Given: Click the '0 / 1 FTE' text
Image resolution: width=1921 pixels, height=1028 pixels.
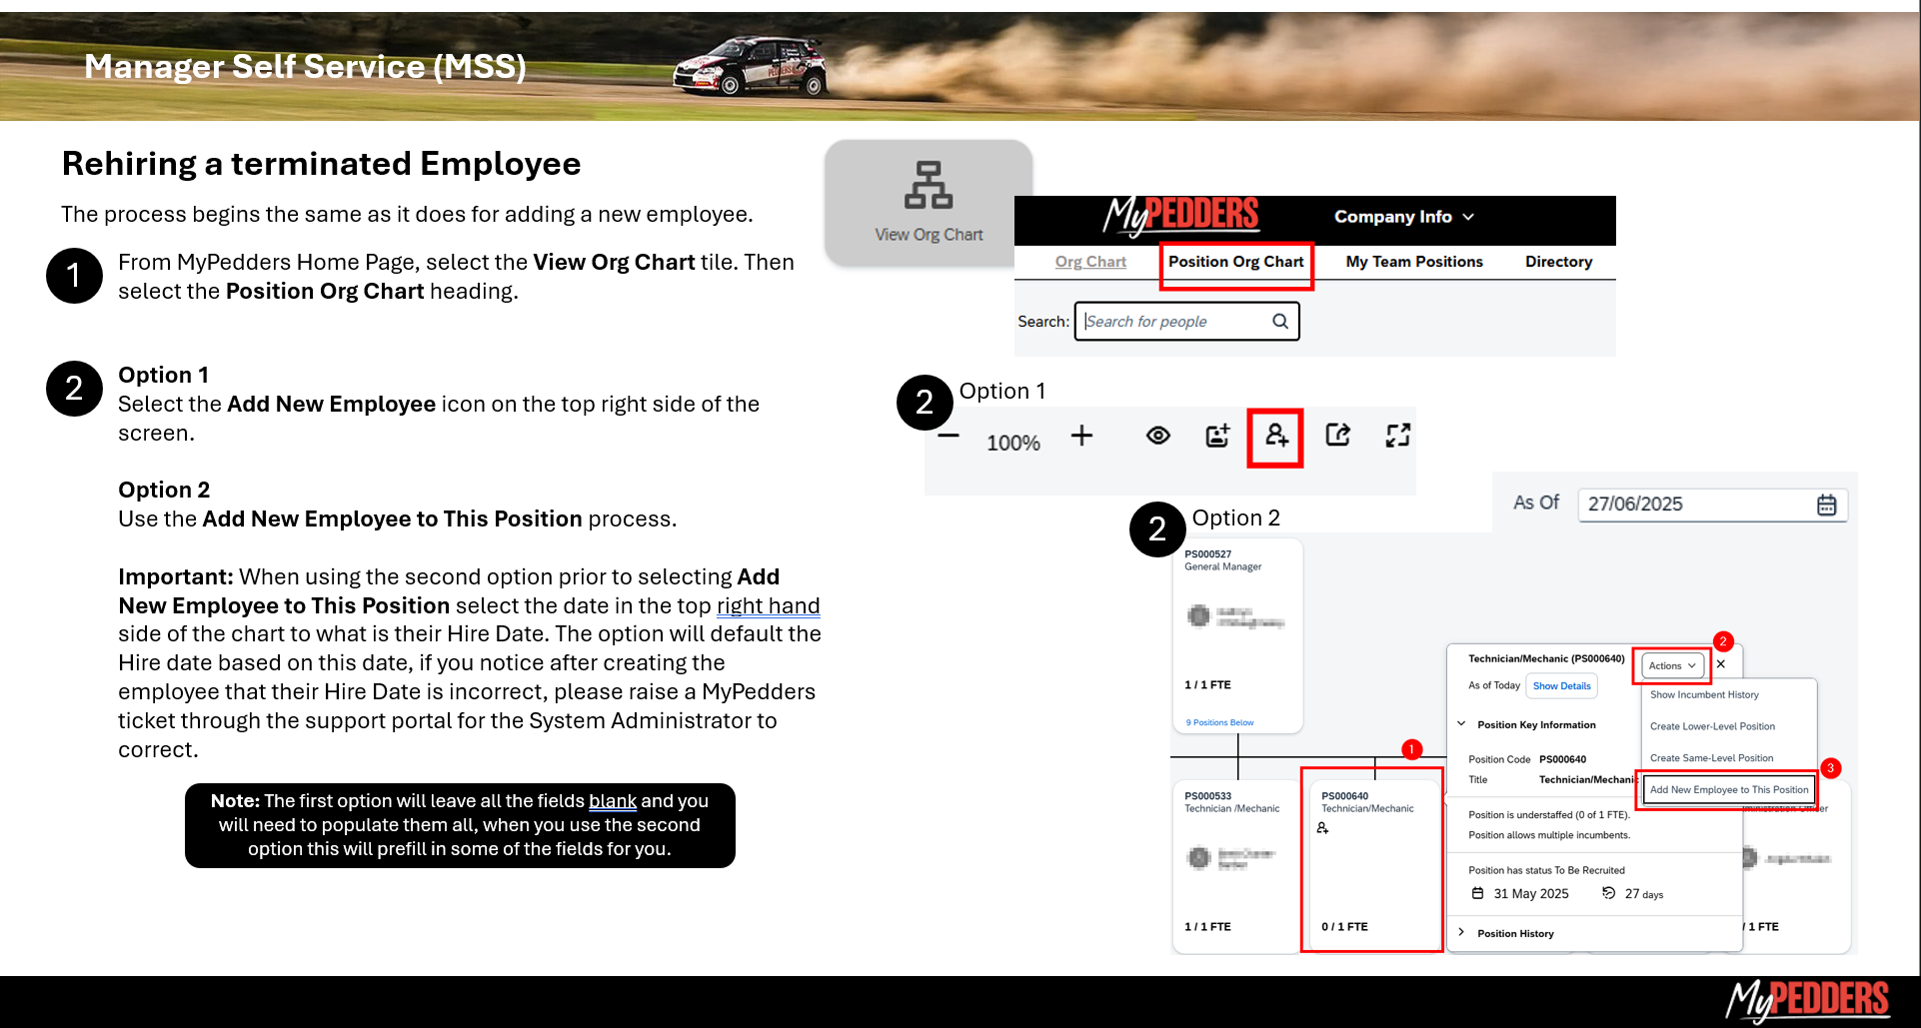Looking at the screenshot, I should click(x=1344, y=927).
